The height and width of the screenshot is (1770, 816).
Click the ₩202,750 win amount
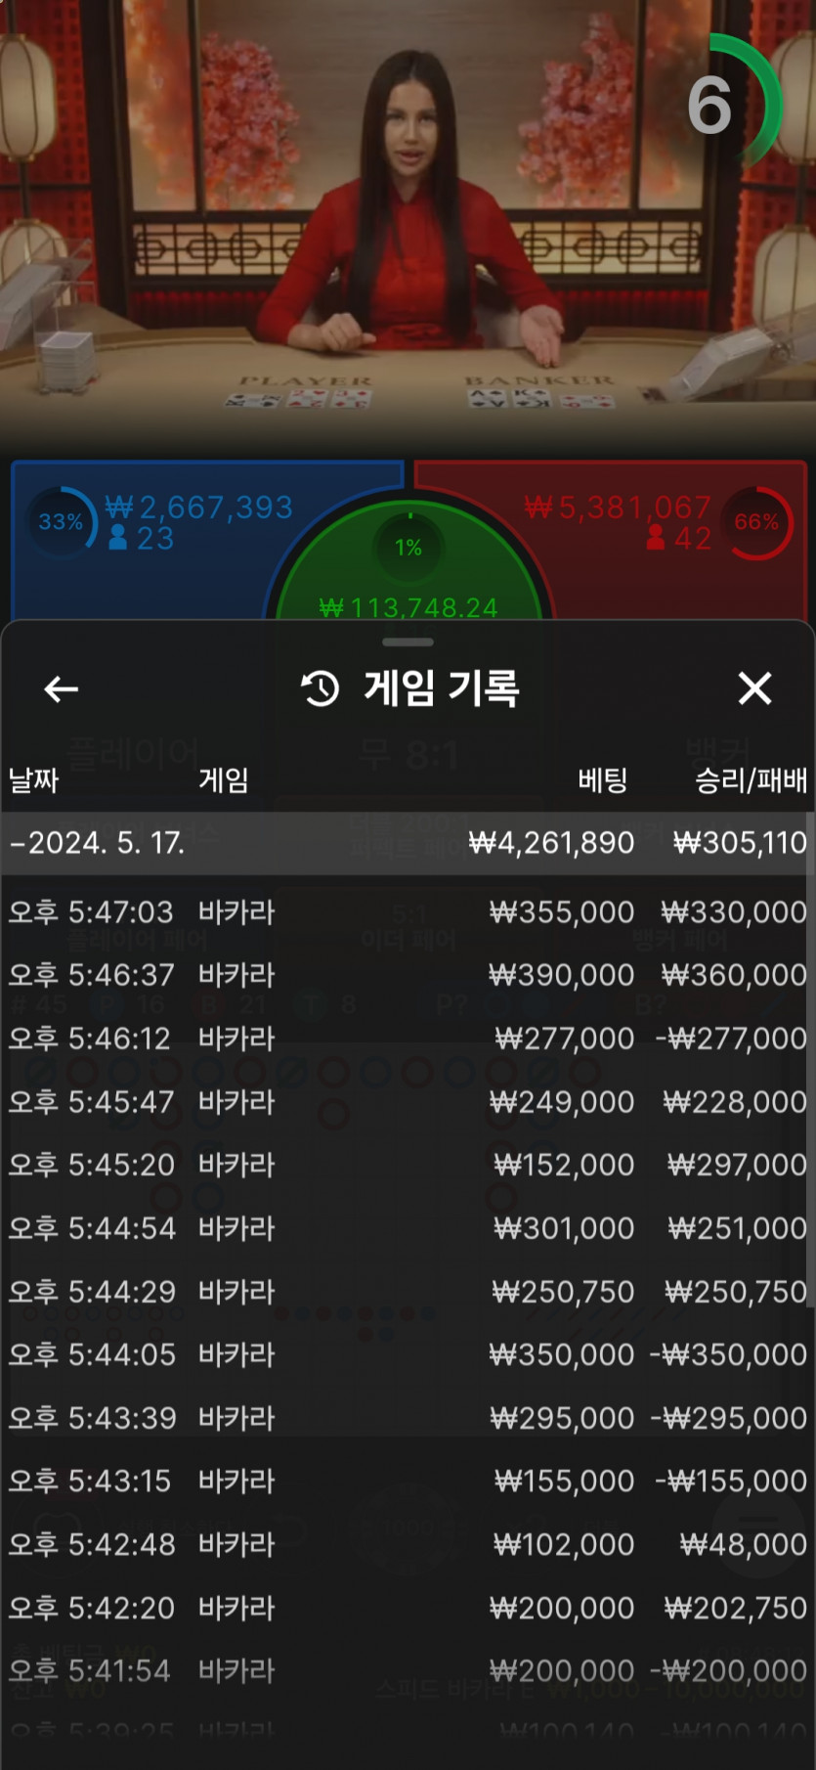pos(736,1608)
